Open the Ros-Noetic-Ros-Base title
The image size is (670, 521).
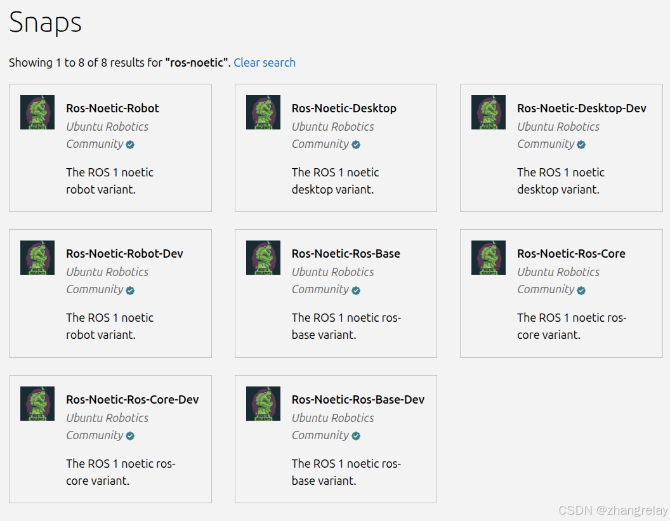coord(346,253)
